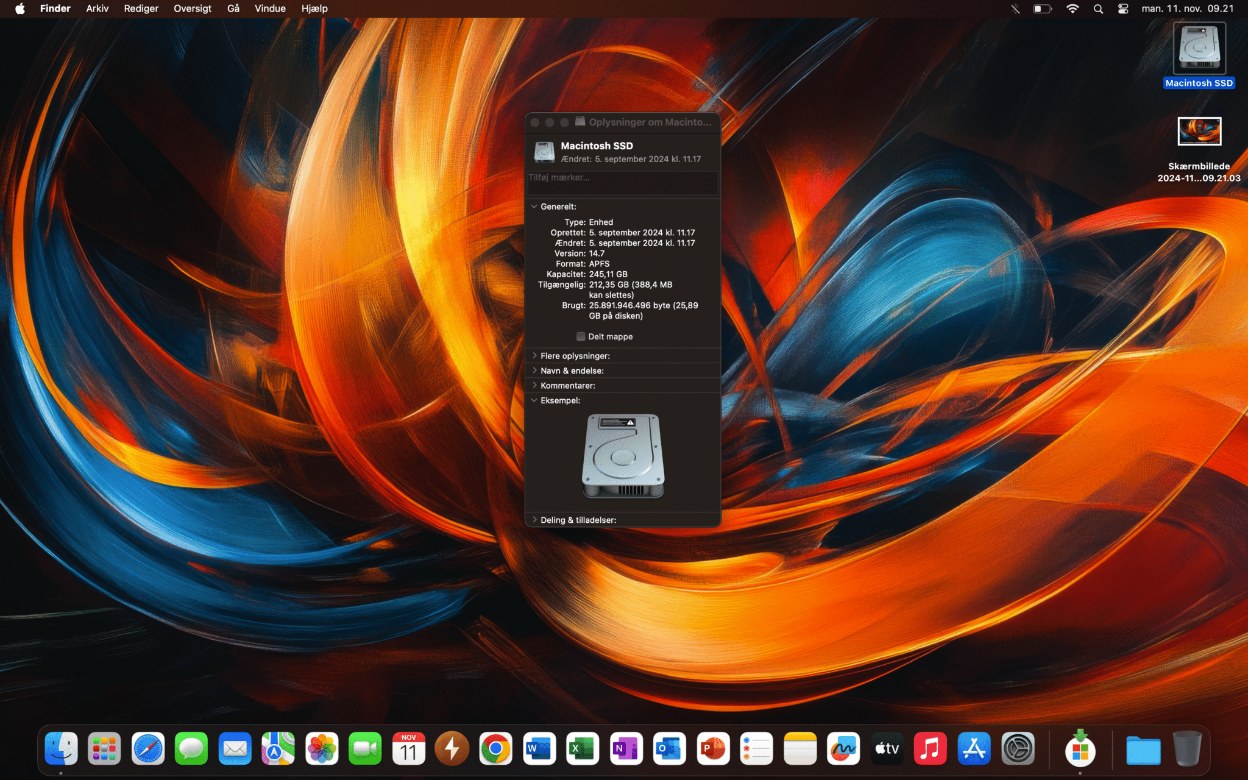Viewport: 1248px width, 780px height.
Task: Expand the Kommentarer section
Action: click(534, 386)
